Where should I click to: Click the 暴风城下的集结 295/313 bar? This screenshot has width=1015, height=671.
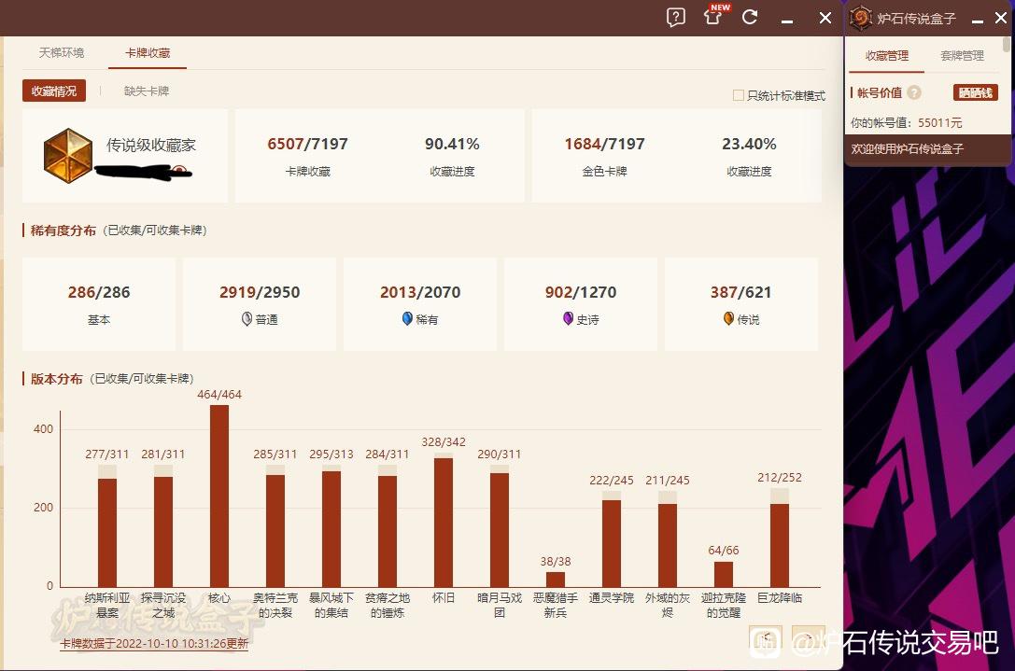point(331,529)
